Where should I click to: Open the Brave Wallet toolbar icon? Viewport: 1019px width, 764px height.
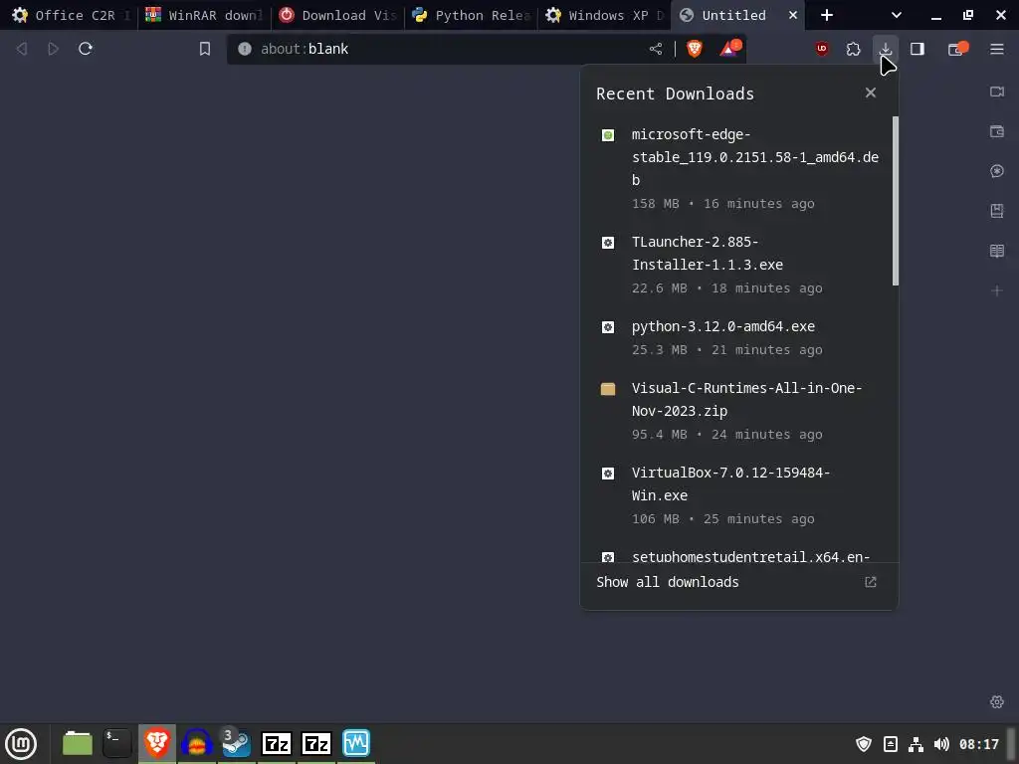pyautogui.click(x=958, y=49)
